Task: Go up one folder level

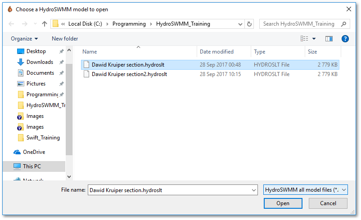Action: click(x=45, y=24)
